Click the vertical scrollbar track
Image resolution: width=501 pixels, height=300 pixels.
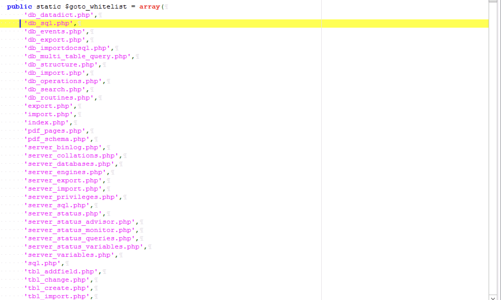(x=493, y=148)
